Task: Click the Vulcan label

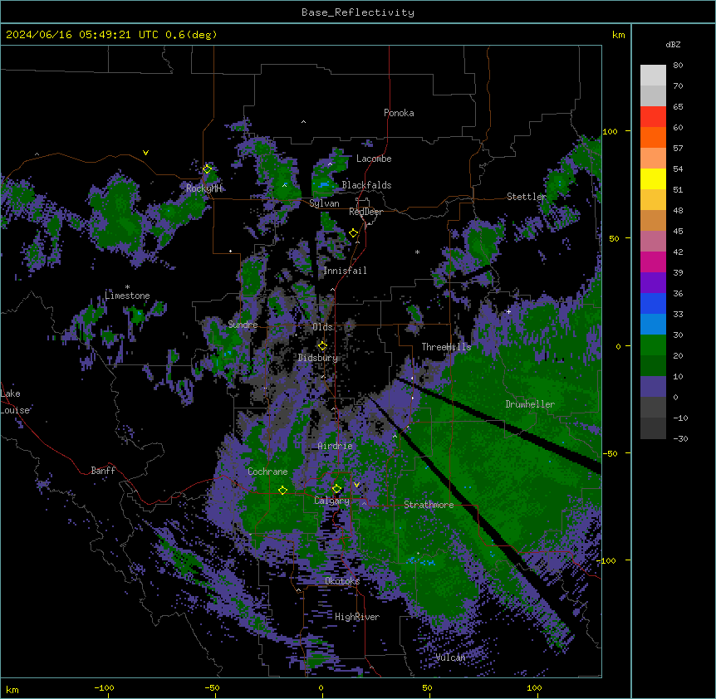Action: click(x=450, y=657)
